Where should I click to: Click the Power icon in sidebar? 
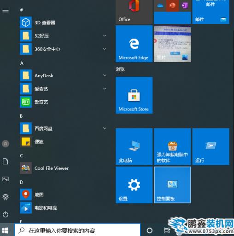coord(6,214)
